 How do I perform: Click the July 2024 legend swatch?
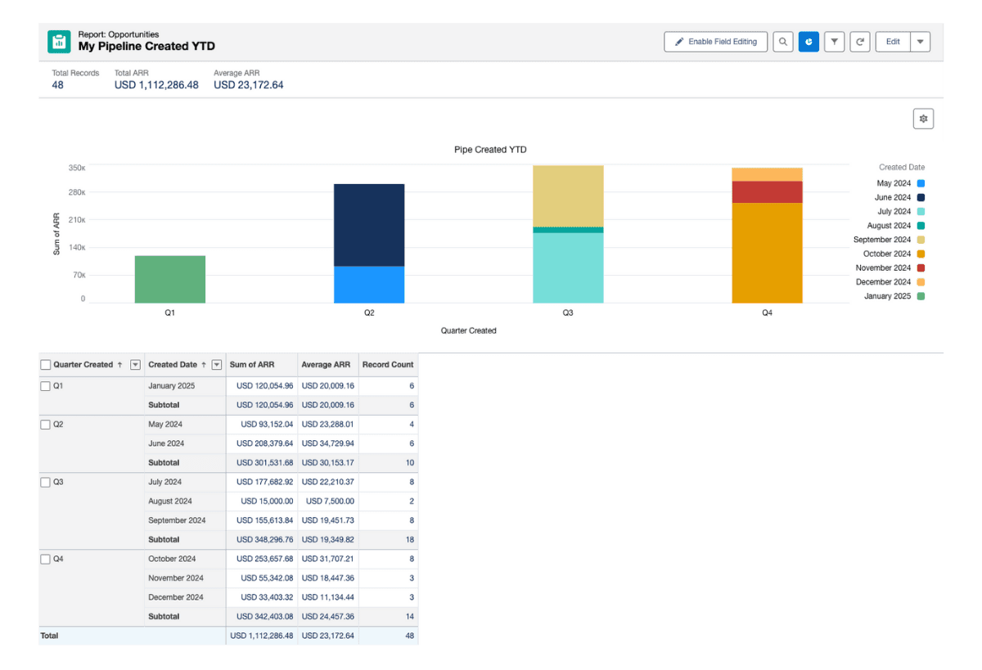pos(921,212)
